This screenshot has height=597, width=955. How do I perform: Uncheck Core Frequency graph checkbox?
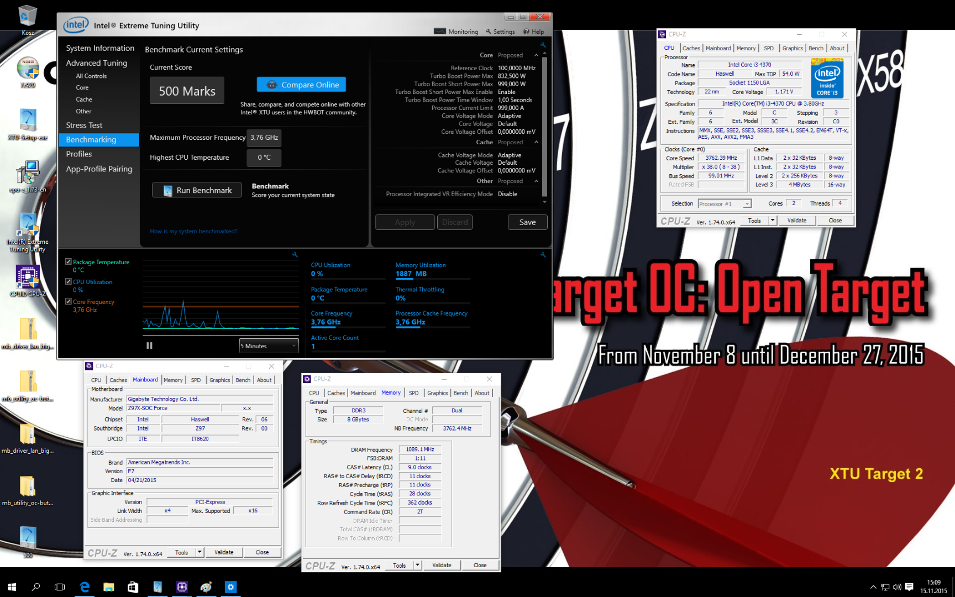point(69,301)
